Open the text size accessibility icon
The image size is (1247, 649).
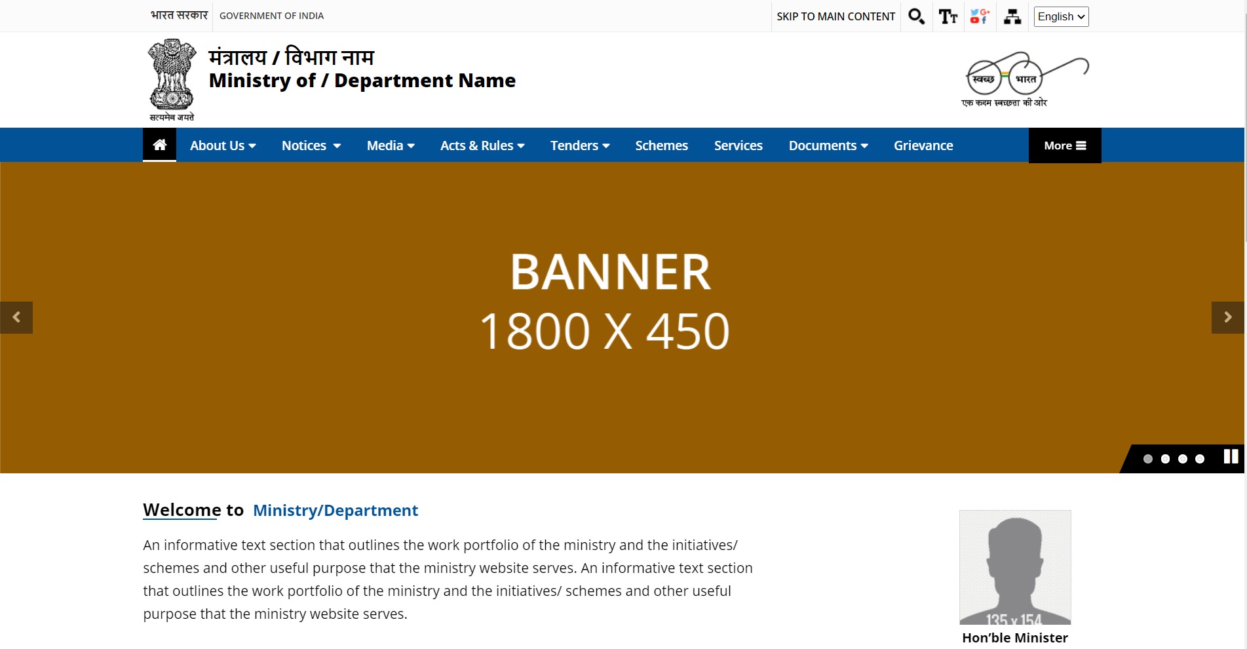pyautogui.click(x=948, y=16)
